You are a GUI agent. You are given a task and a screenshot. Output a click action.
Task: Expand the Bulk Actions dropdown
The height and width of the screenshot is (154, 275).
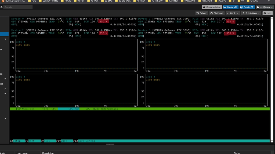[x=259, y=13]
